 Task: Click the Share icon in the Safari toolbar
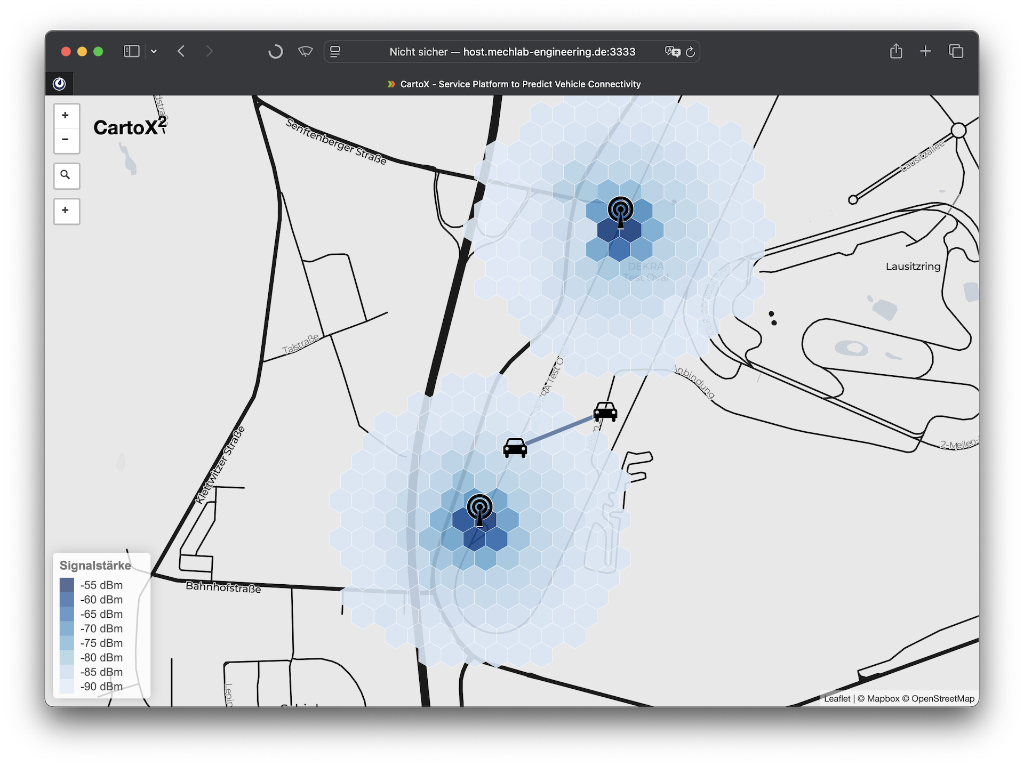coord(896,51)
